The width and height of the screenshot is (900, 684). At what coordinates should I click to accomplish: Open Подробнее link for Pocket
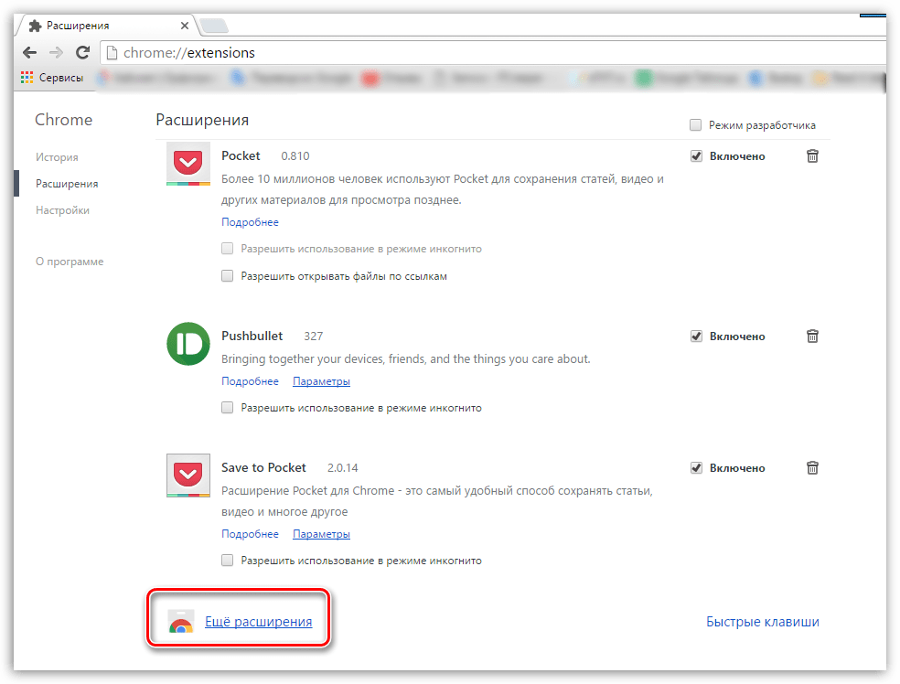tap(250, 222)
